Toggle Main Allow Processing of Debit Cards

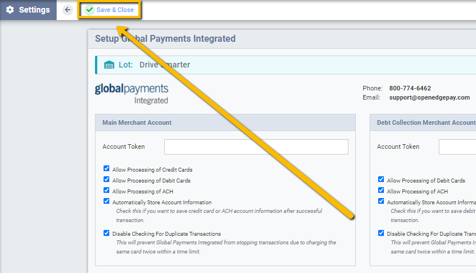pos(106,179)
